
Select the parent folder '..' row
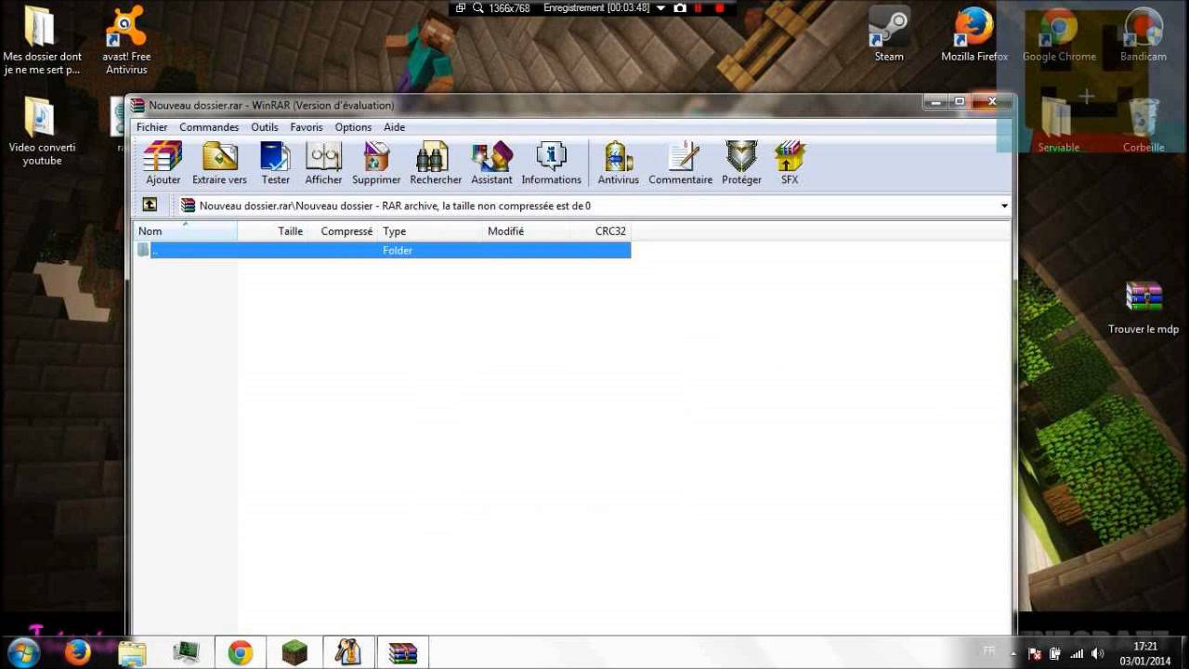[x=383, y=250]
